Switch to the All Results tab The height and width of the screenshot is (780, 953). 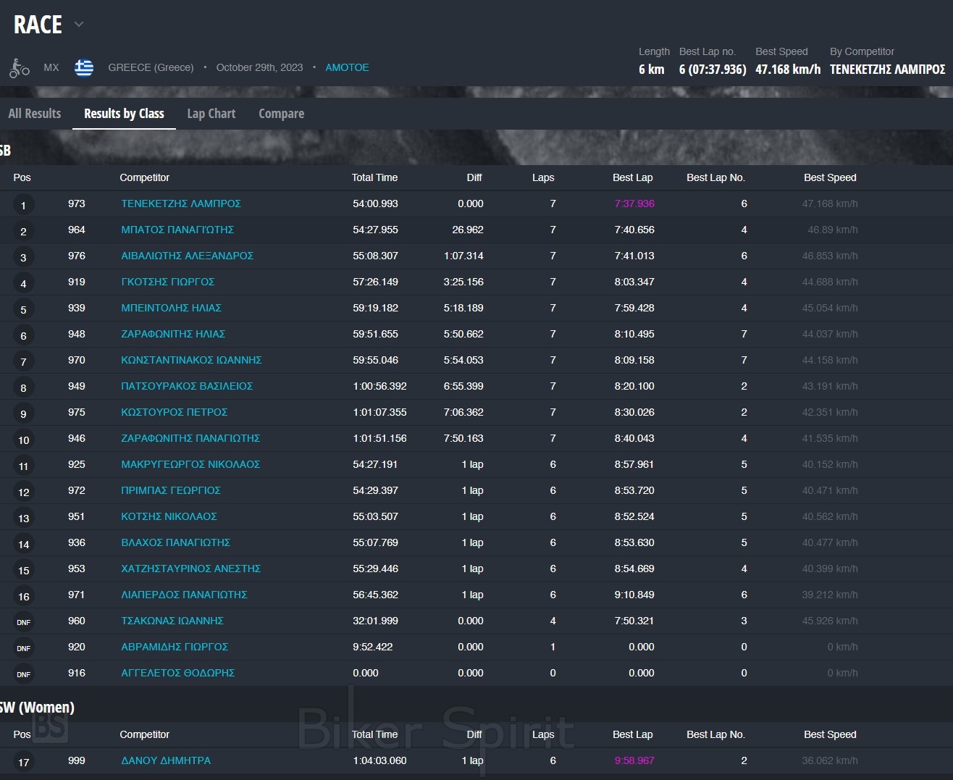point(35,114)
